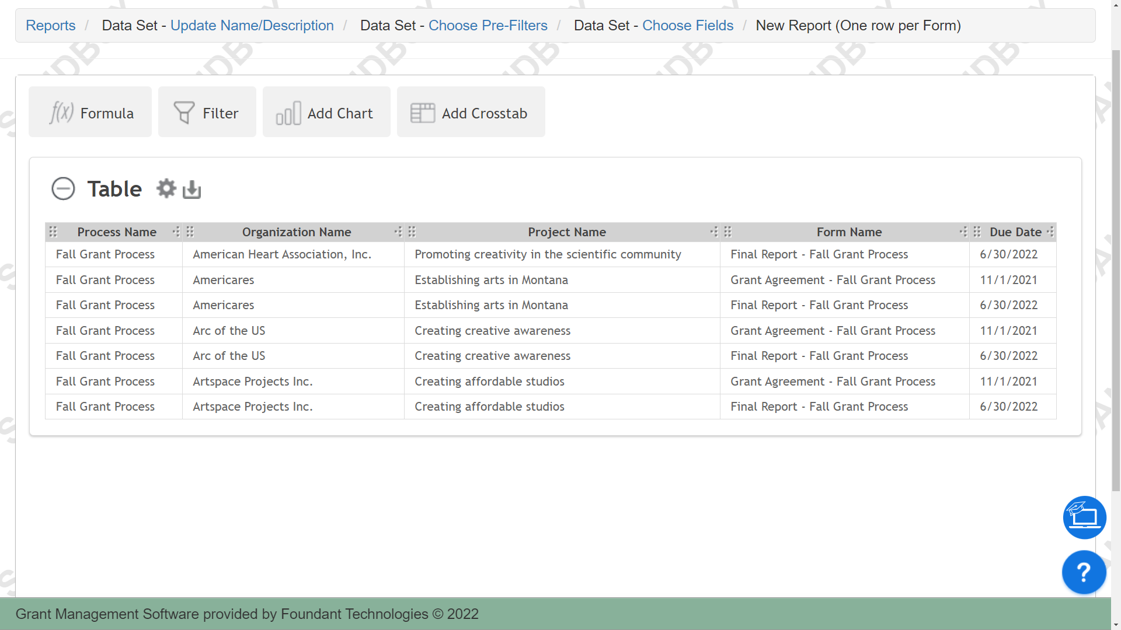
Task: Click the Project Name header
Action: (567, 232)
